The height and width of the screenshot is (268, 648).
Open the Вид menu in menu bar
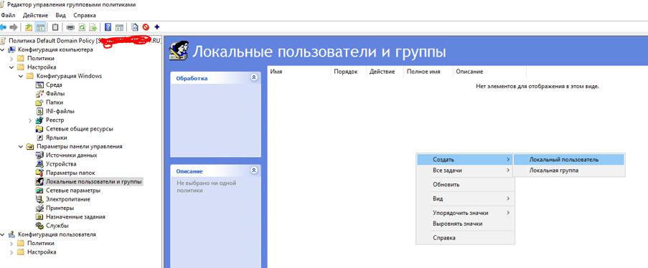61,15
